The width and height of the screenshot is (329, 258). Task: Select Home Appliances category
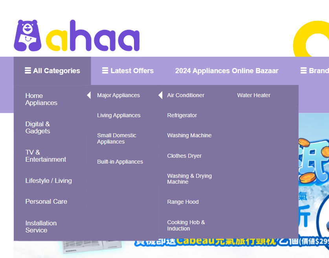point(41,99)
